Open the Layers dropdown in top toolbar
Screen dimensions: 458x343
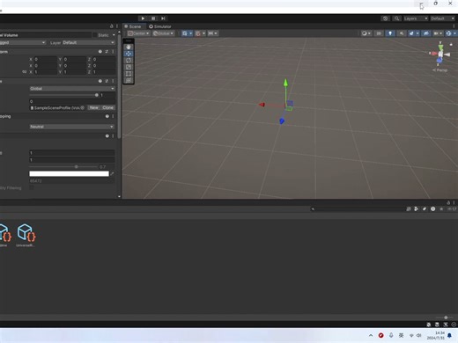(x=416, y=18)
